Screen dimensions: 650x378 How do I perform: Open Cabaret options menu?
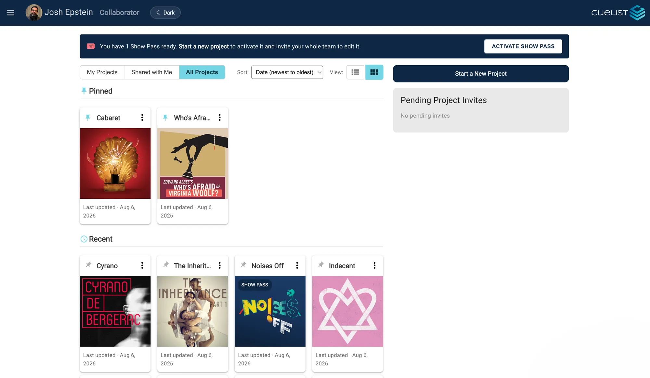[142, 118]
